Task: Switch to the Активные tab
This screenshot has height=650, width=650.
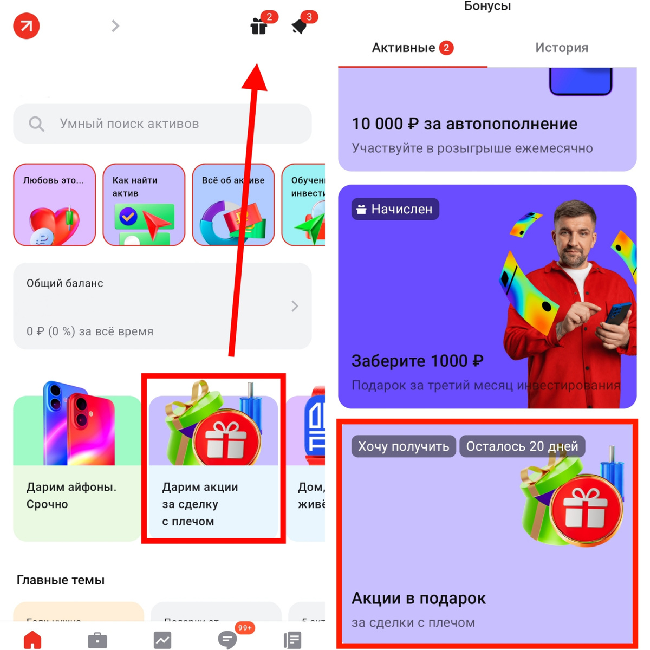Action: tap(412, 48)
